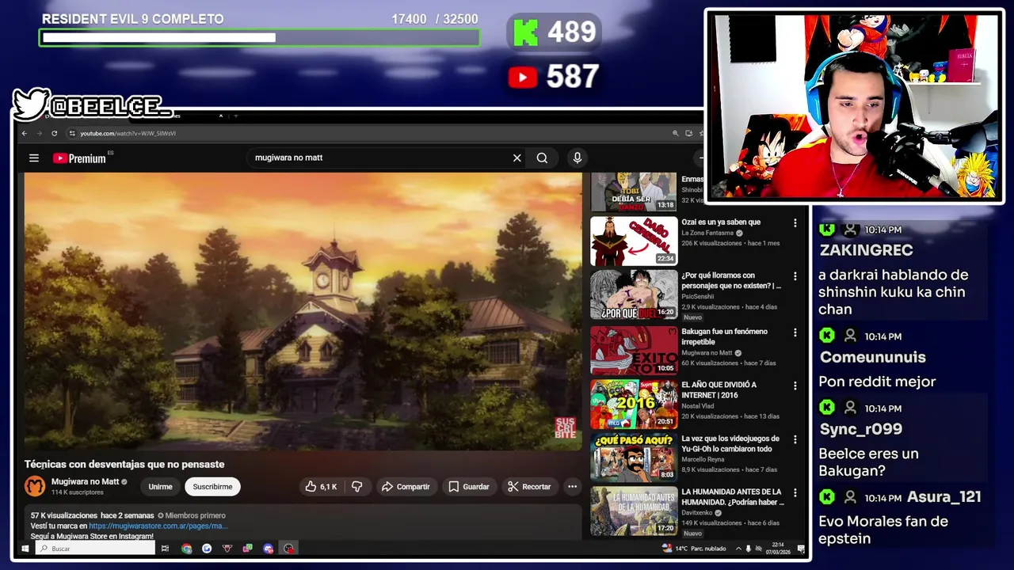Open the mugiwarastore.com.ar link in description

(x=158, y=526)
